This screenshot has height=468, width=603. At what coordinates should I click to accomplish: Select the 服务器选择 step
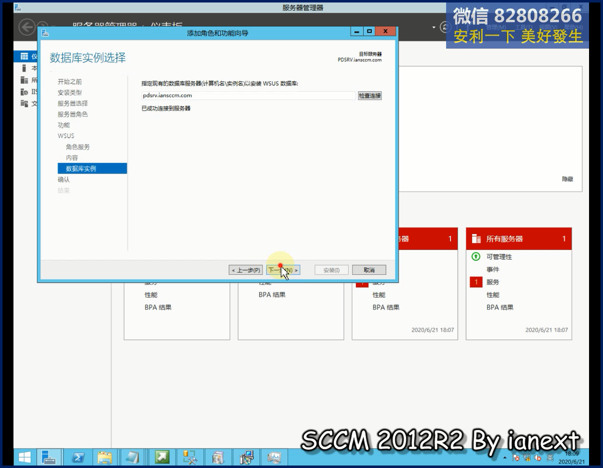click(x=73, y=103)
